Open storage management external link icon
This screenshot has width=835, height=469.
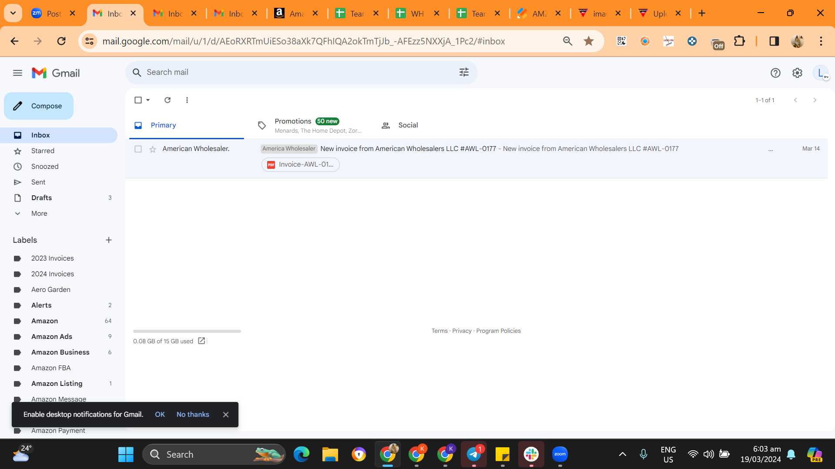(x=201, y=341)
